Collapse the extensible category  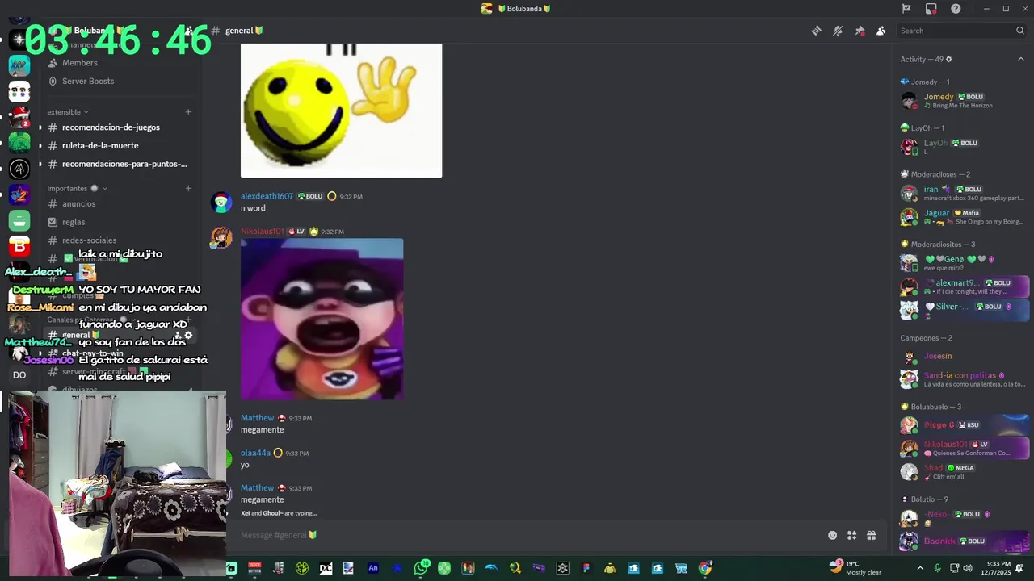67,112
